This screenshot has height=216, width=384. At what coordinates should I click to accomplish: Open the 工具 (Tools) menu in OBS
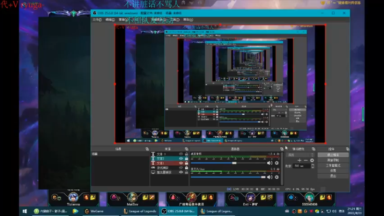[175, 20]
